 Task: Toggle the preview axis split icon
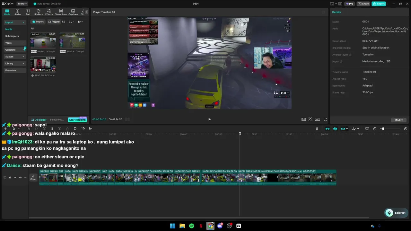354,129
